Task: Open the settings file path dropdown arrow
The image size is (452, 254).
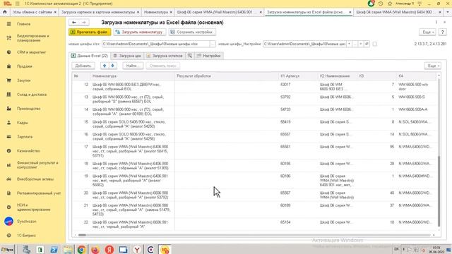Action: click(349, 44)
